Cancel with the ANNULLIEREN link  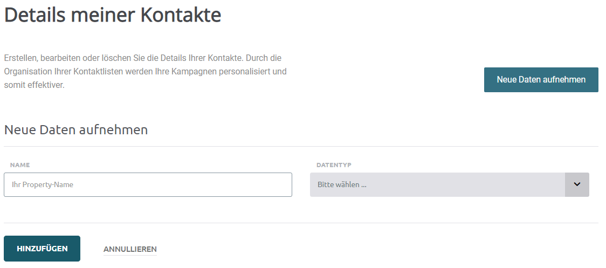click(x=130, y=249)
